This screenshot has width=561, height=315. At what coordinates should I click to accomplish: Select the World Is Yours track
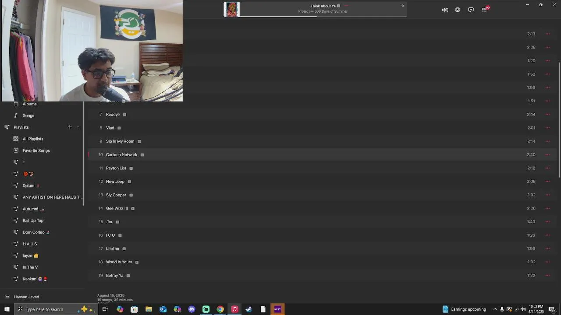click(322, 262)
